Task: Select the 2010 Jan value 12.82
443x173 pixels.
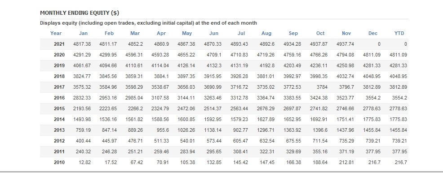Action: coord(85,162)
